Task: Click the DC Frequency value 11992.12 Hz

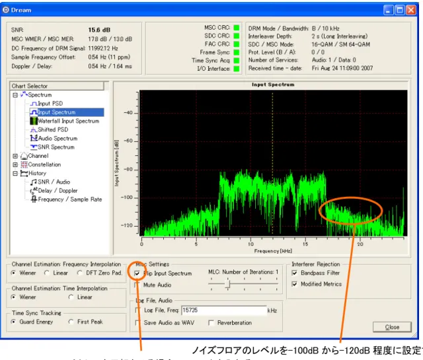Action: click(103, 48)
